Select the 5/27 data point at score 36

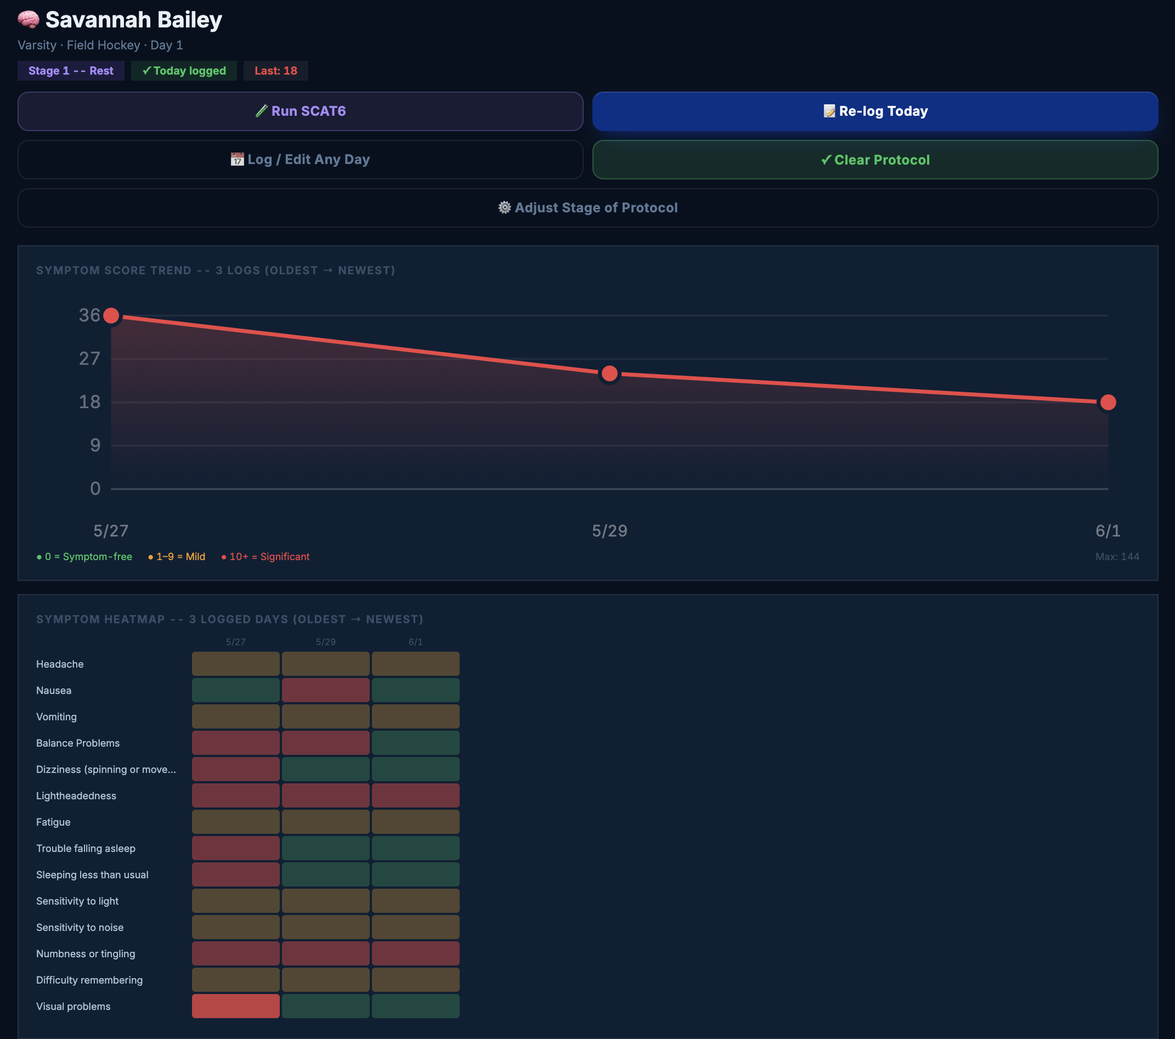pyautogui.click(x=111, y=315)
